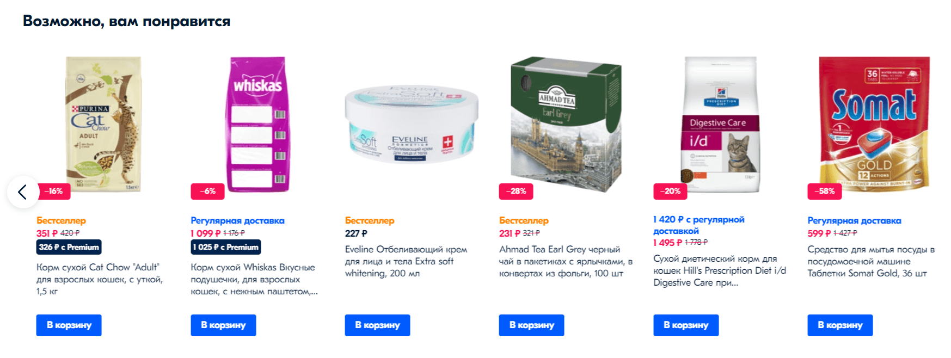Open Ahmad Tea Earl Grey title link

(x=566, y=261)
